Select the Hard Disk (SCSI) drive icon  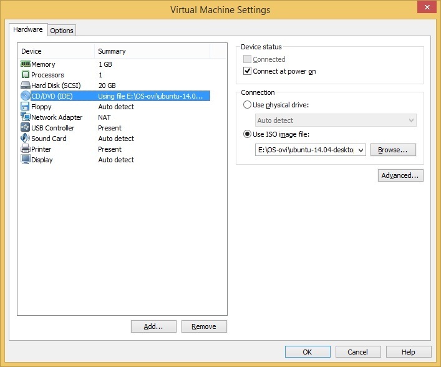coord(26,85)
